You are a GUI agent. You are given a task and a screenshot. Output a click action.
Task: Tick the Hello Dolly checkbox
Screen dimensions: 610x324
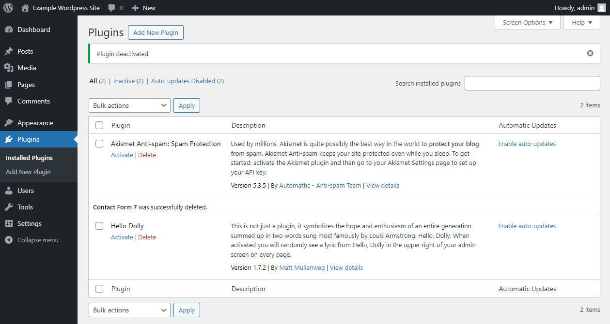click(99, 226)
